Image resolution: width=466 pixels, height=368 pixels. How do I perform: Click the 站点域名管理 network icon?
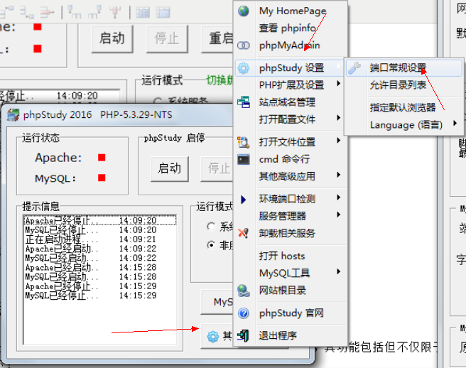[244, 102]
